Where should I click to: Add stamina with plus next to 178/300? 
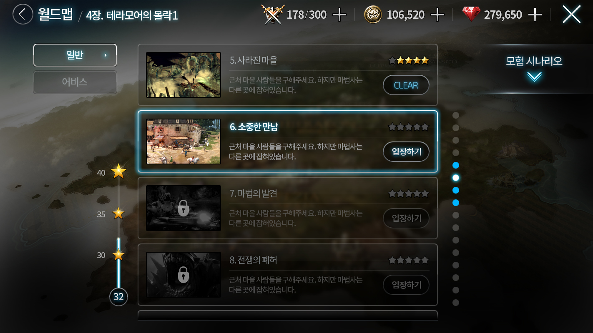(x=339, y=15)
